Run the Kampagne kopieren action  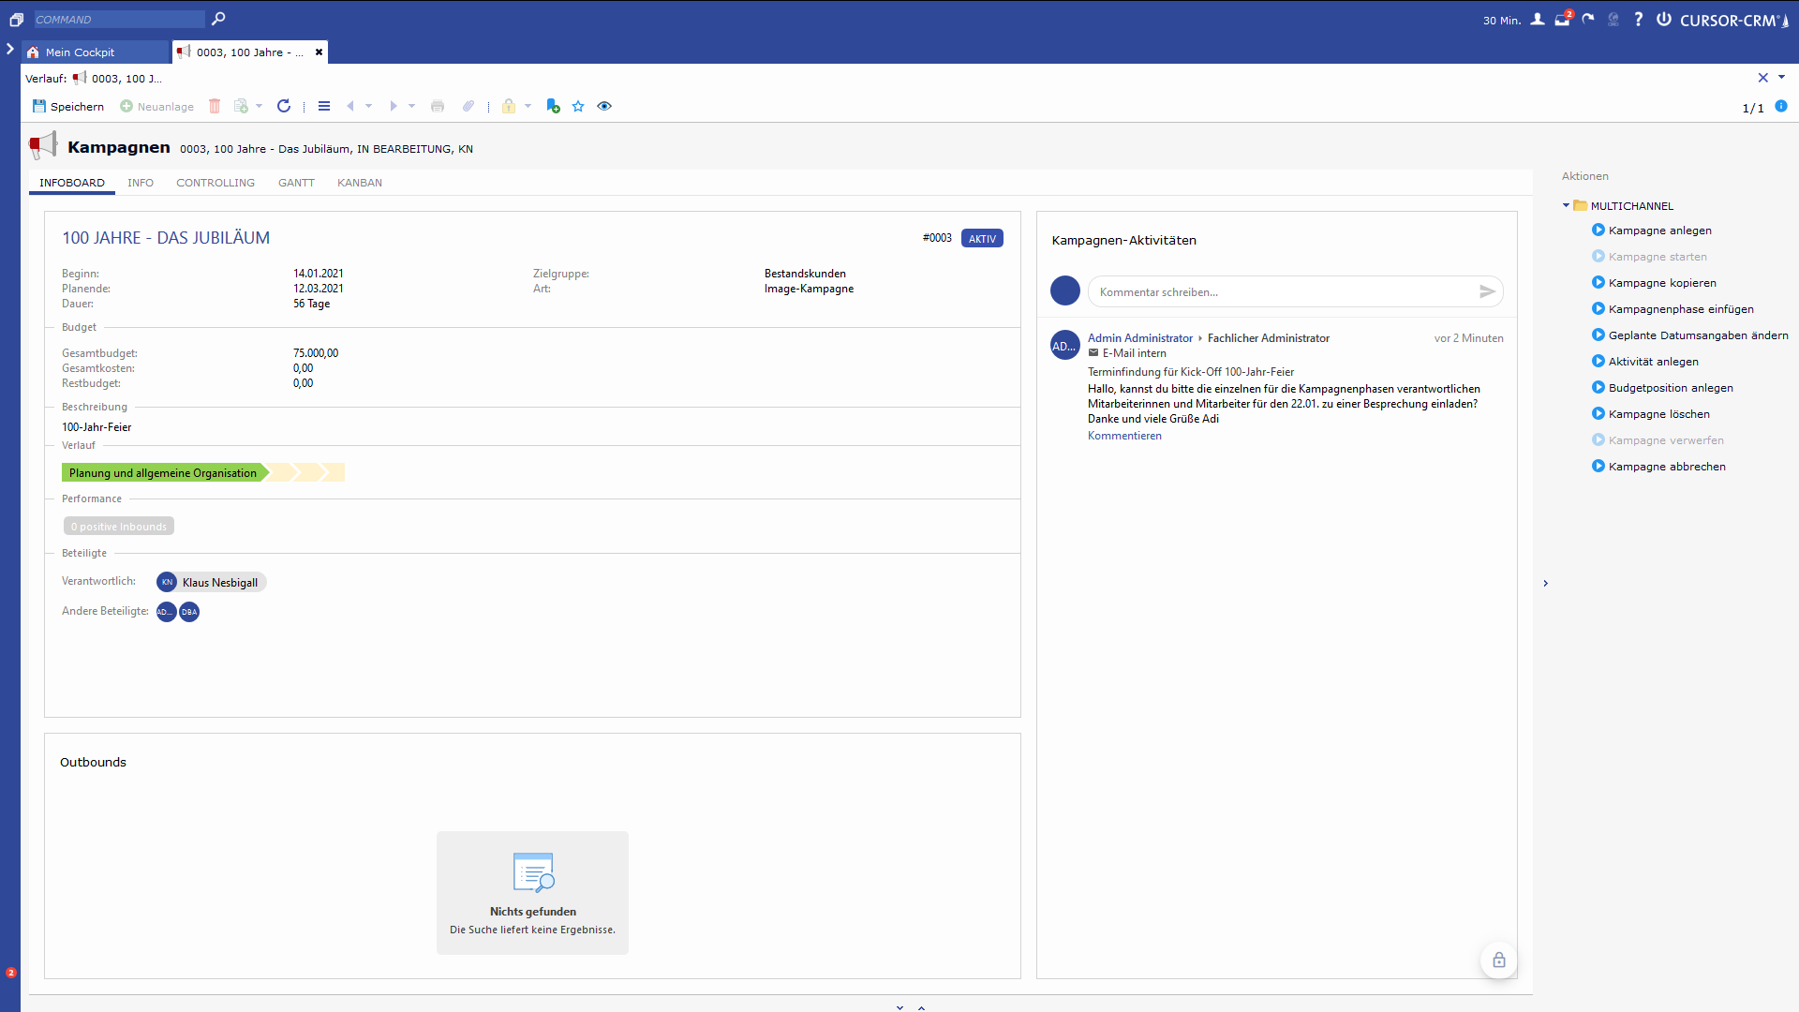[1662, 283]
